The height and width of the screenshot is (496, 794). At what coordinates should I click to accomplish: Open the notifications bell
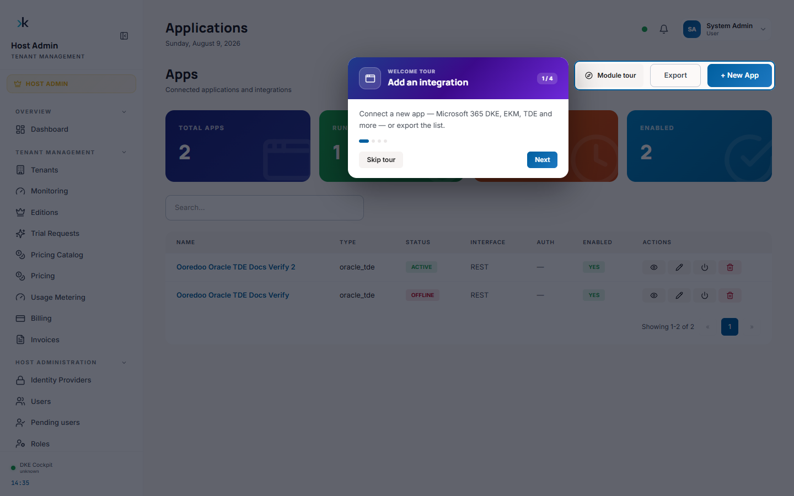664,29
